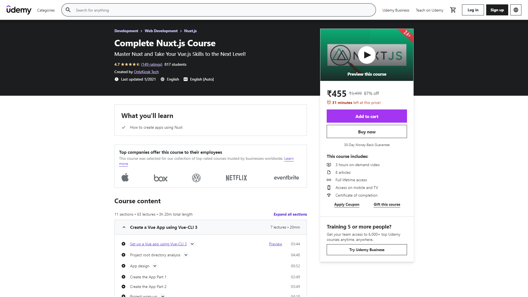Click the Buy now button
This screenshot has height=297, width=528.
click(x=367, y=131)
